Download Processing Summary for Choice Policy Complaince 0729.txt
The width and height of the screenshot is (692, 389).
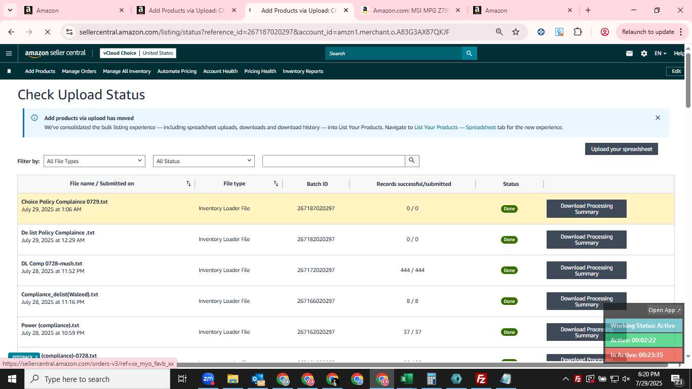(x=587, y=209)
